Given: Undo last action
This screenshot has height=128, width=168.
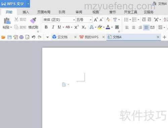Looking at the screenshot, I should click(x=34, y=37).
